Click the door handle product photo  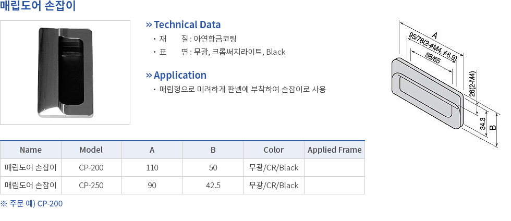click(65, 72)
